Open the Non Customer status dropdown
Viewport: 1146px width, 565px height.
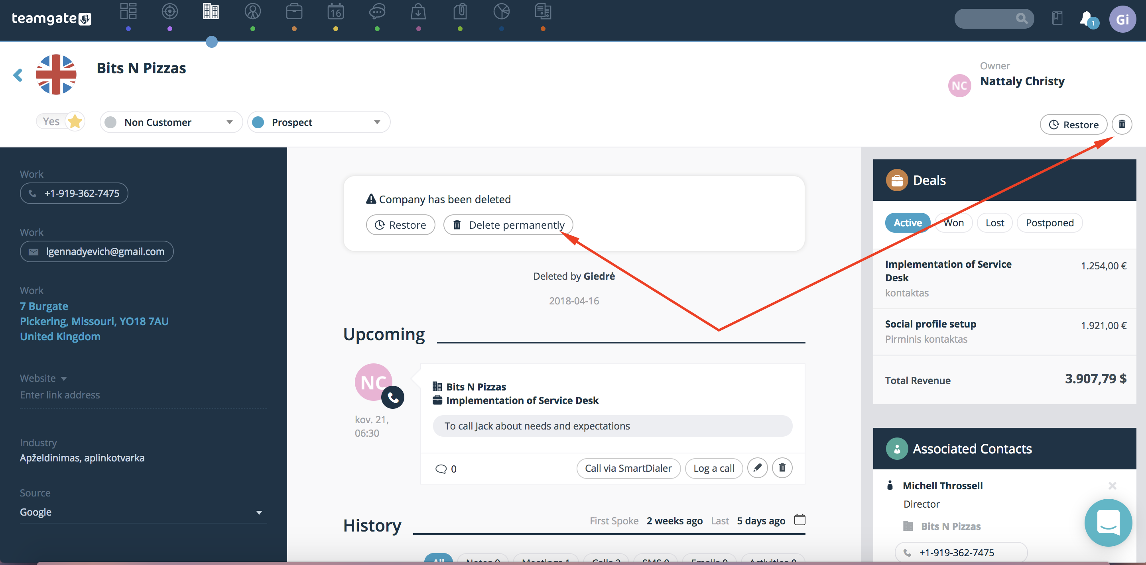[x=171, y=122]
